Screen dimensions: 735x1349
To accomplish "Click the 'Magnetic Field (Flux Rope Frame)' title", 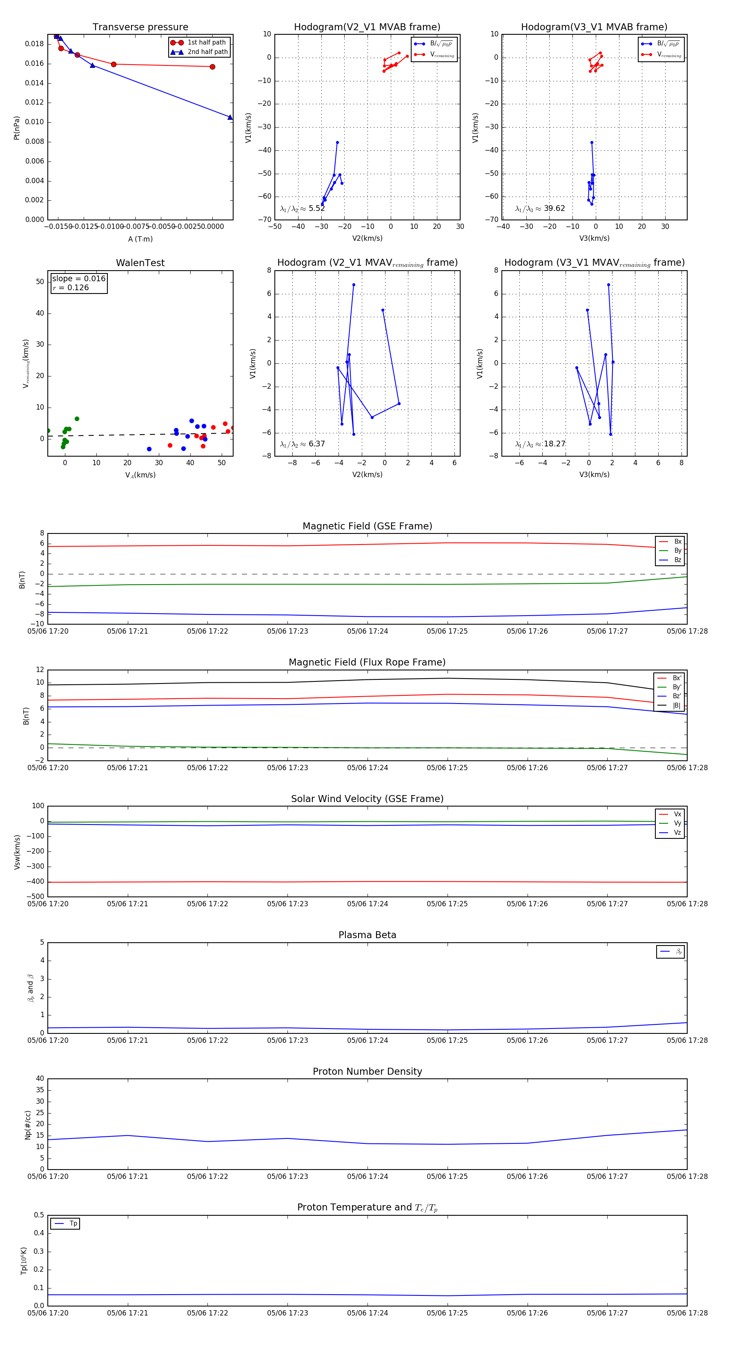I will coord(367,663).
